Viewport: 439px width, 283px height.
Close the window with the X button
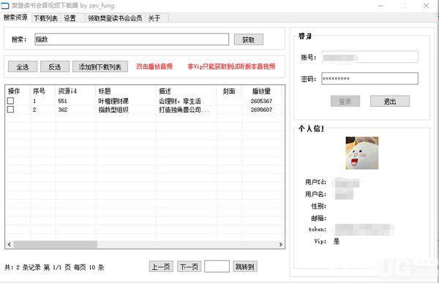click(x=426, y=5)
